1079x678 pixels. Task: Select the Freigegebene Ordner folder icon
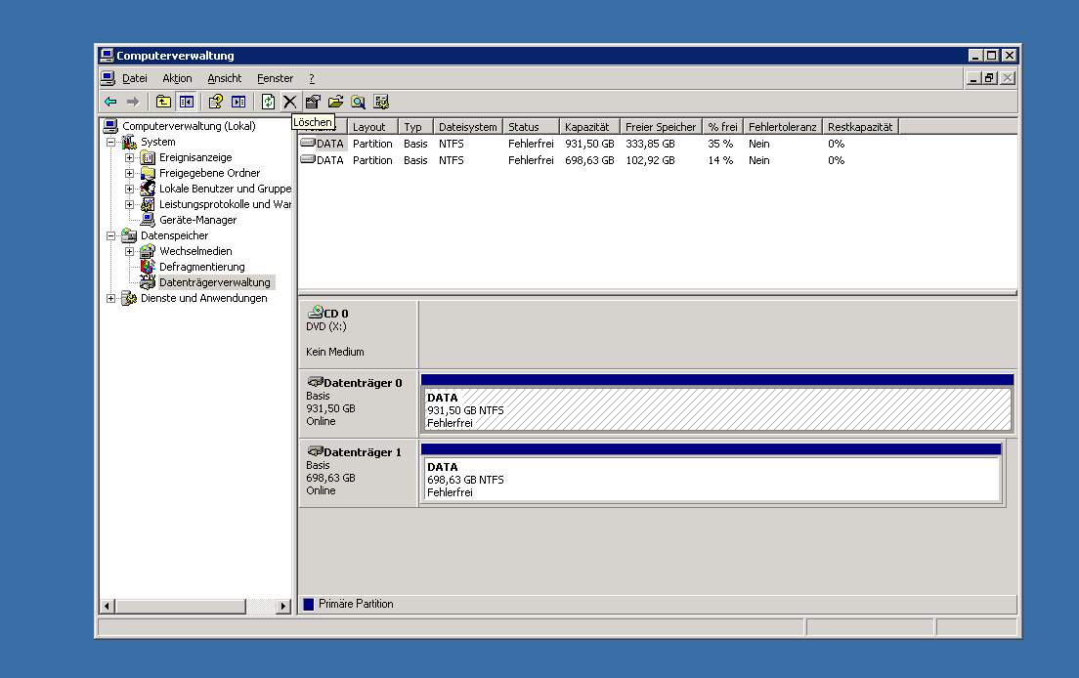[x=148, y=173]
